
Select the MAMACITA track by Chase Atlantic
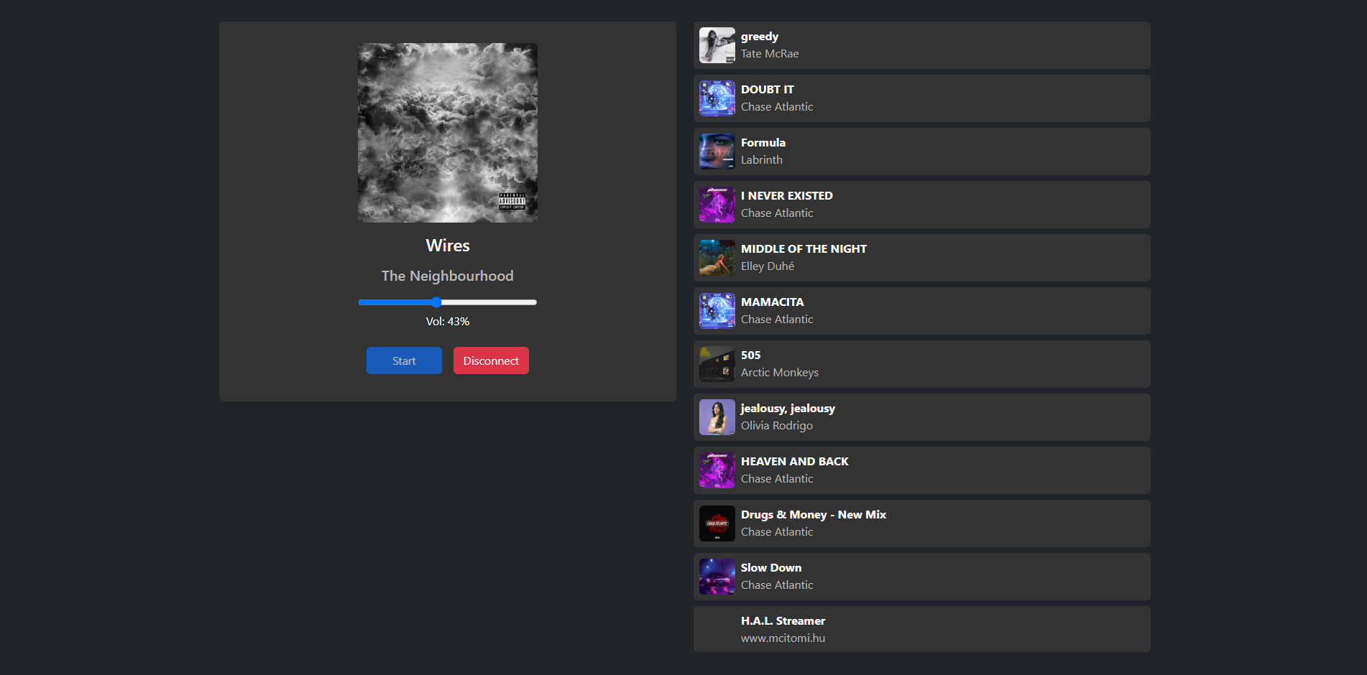pos(921,311)
